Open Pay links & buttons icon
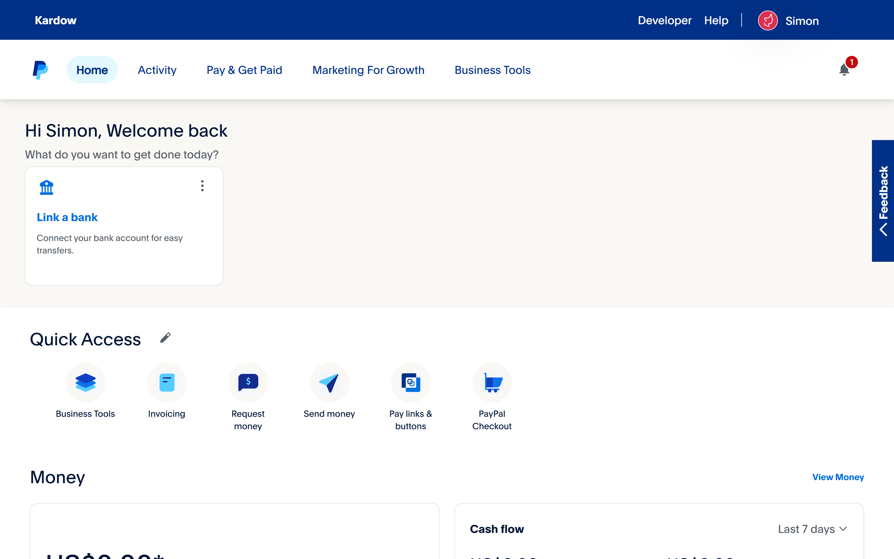 410,382
